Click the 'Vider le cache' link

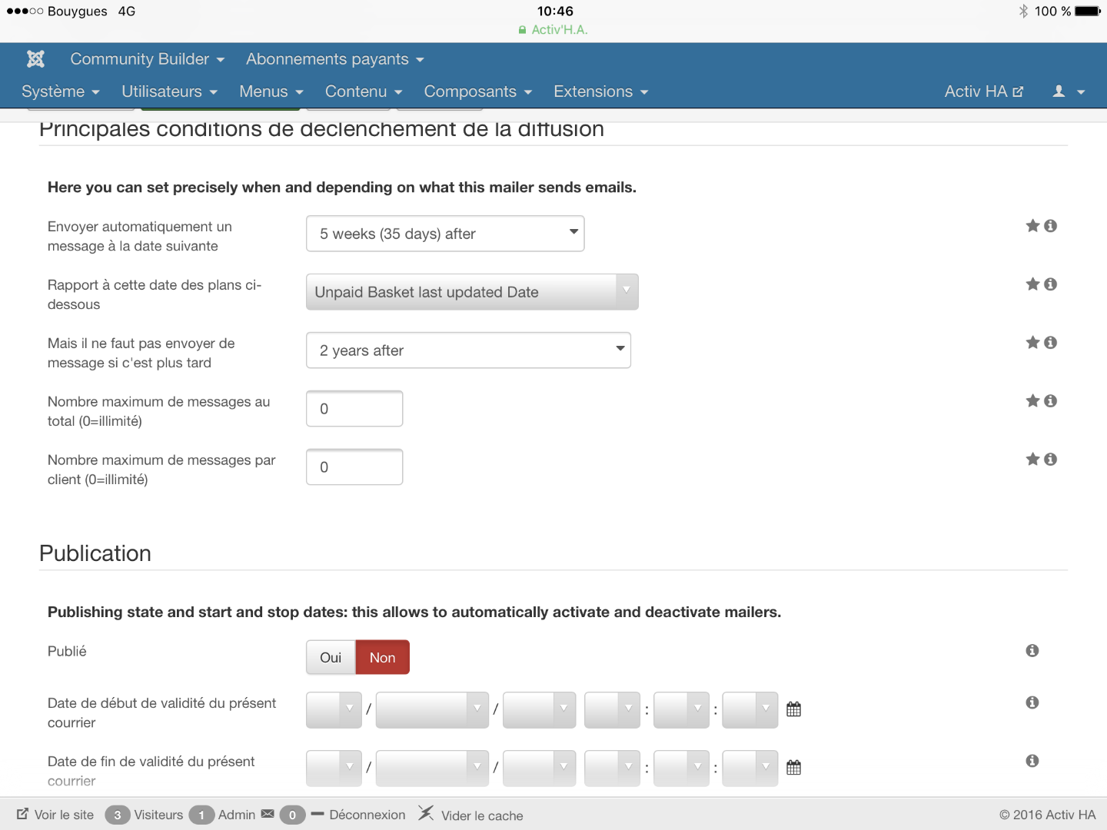point(482,815)
